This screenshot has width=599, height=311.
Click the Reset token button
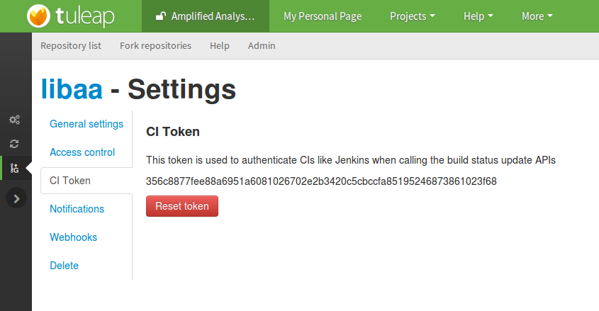click(x=182, y=206)
